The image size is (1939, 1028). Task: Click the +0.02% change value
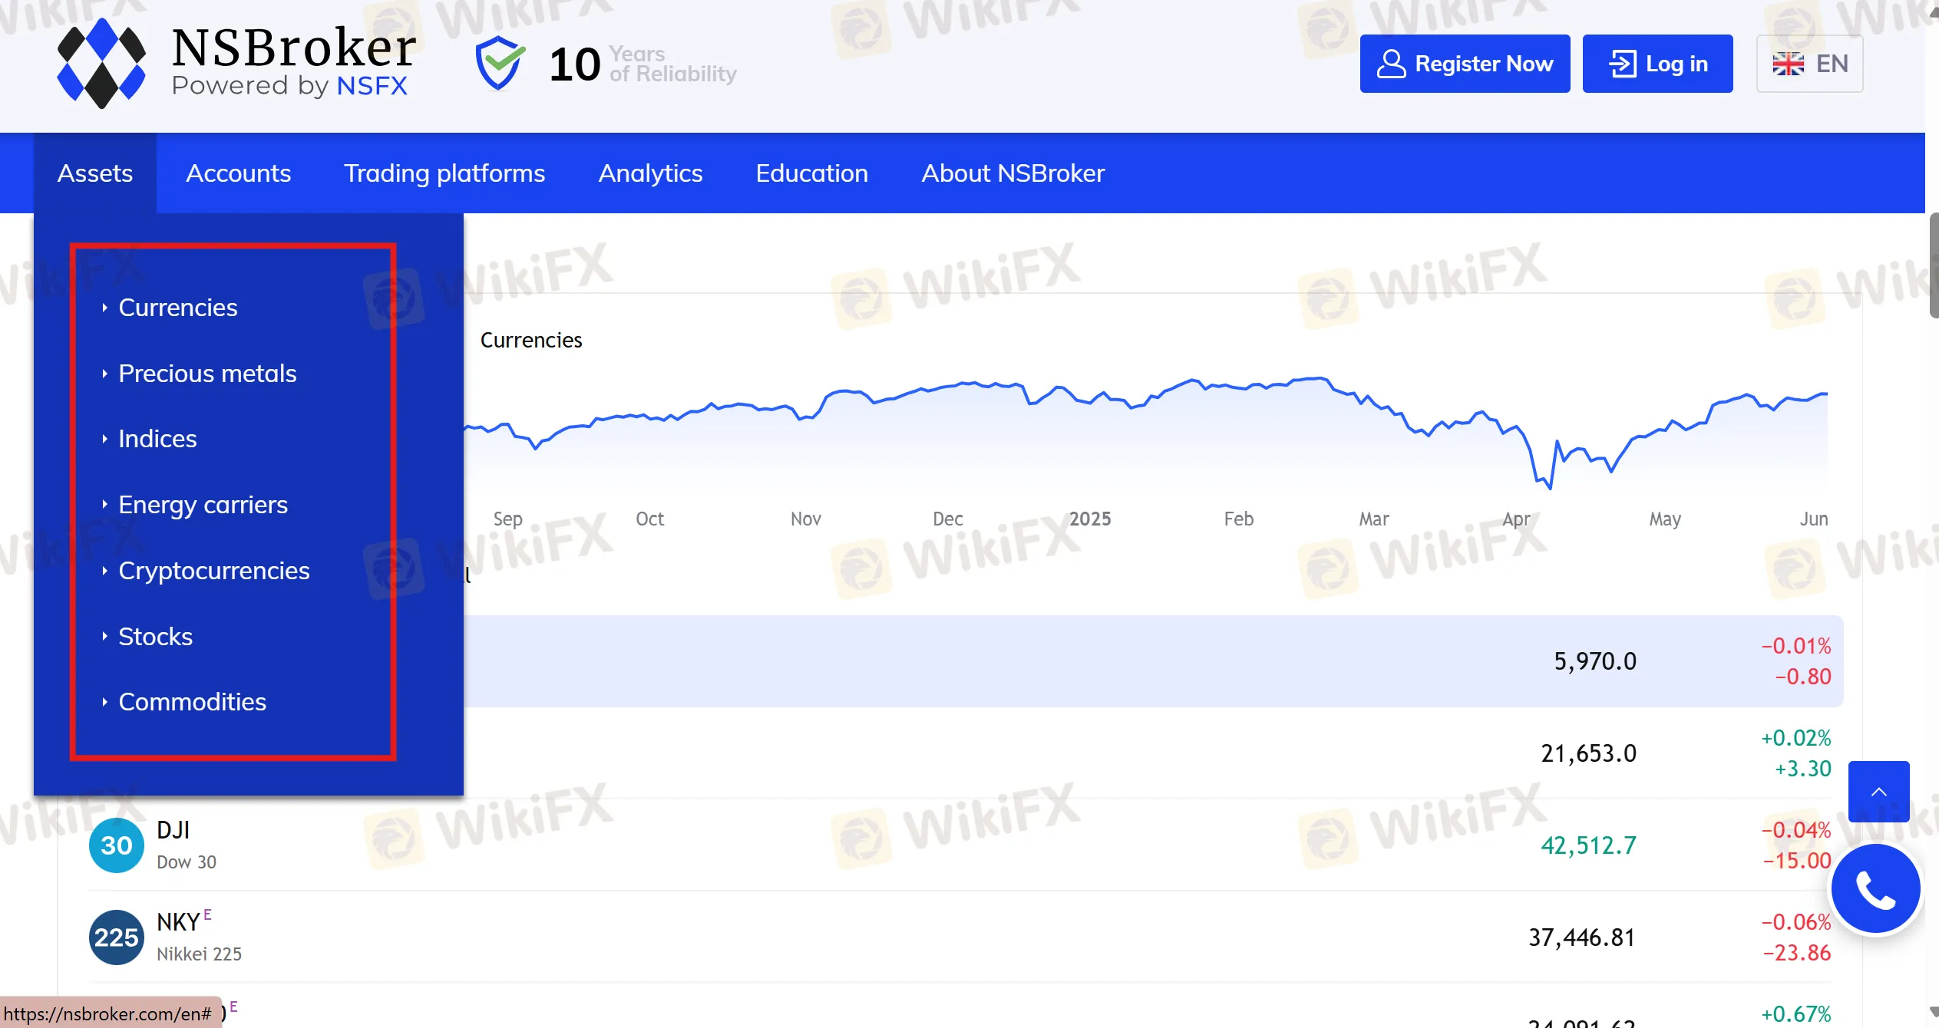[x=1796, y=738]
